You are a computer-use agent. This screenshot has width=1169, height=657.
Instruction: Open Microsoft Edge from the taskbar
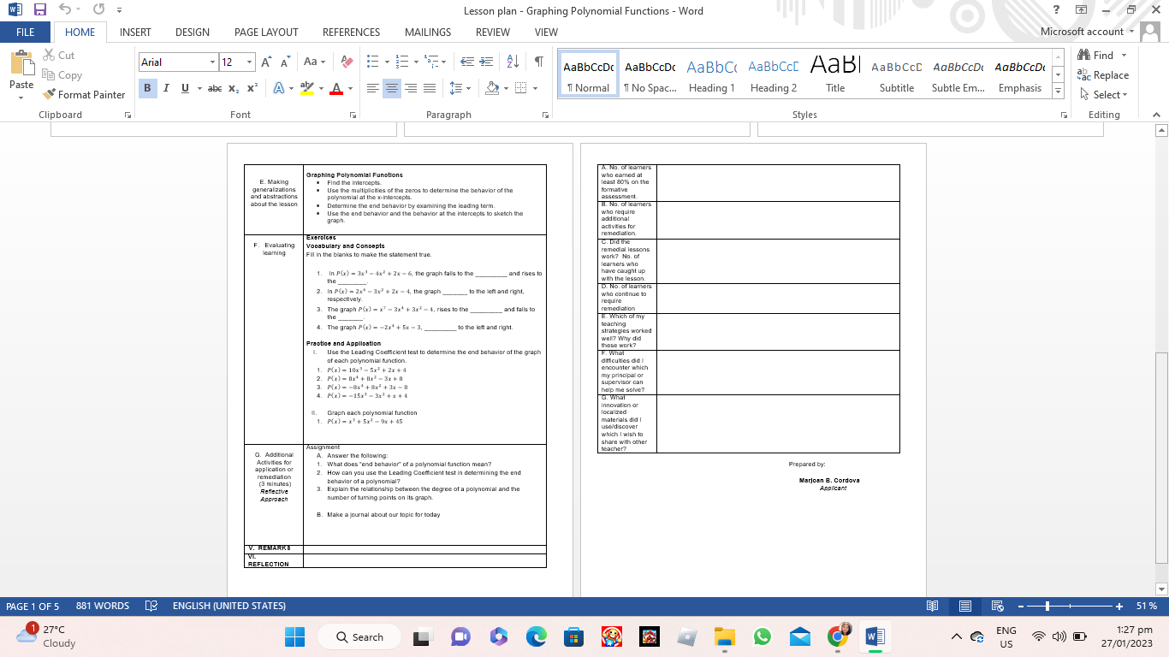(537, 637)
